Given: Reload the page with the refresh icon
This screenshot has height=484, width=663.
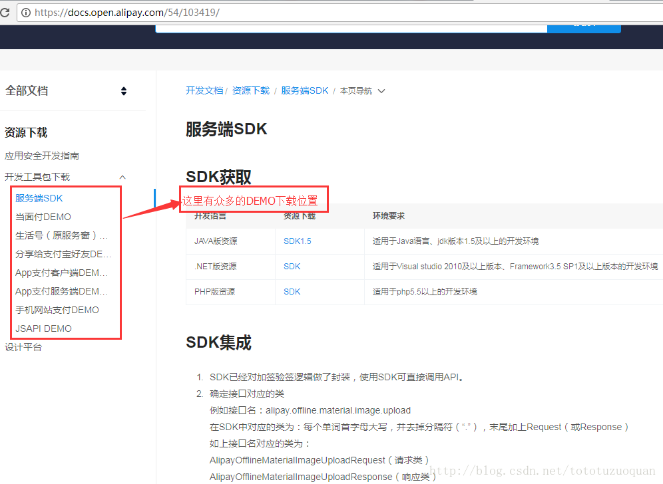Looking at the screenshot, I should [5, 12].
